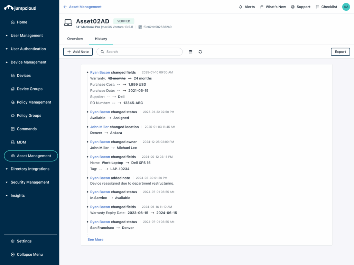The height and width of the screenshot is (265, 354).
Task: Click the filter settings icon beside search
Action: point(190,52)
